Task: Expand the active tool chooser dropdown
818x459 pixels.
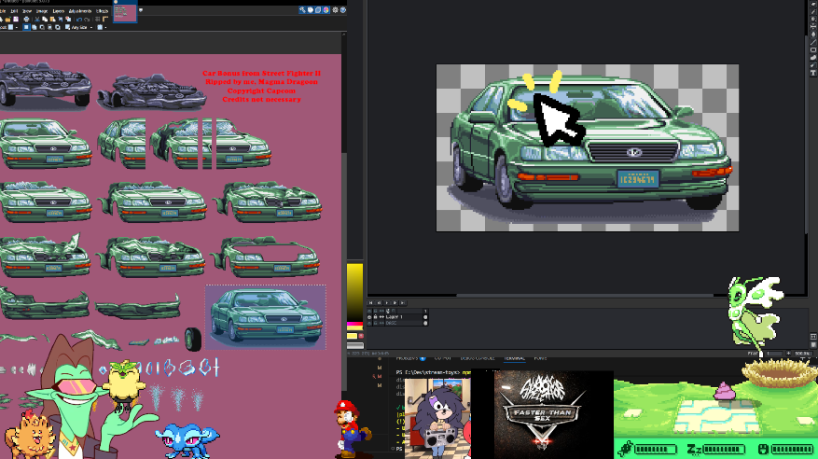Action: tap(17, 28)
